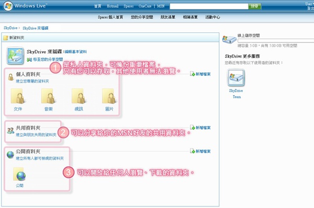Screen dimensions: 314x208
Task: Click 新增檔案 in the 公開資料夾 row
Action: [200, 151]
